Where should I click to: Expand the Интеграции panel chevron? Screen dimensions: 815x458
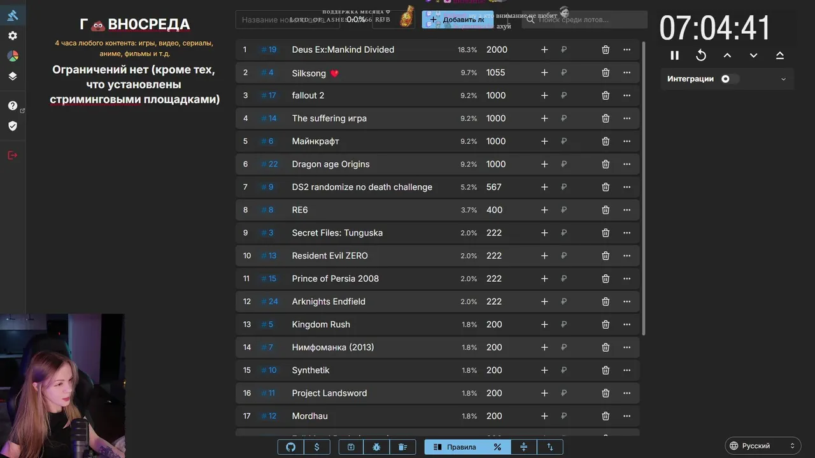click(783, 79)
